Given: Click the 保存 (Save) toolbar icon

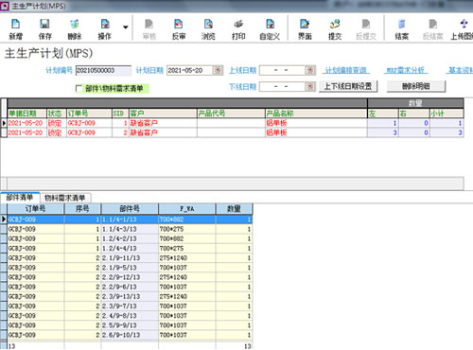Looking at the screenshot, I should [x=44, y=29].
